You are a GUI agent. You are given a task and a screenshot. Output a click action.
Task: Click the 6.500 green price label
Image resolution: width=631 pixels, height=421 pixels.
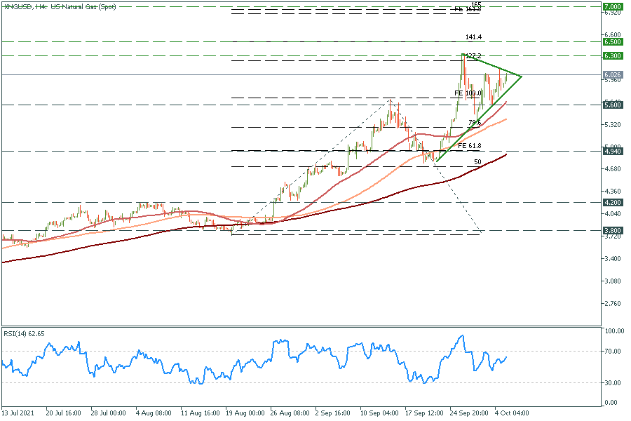[611, 42]
